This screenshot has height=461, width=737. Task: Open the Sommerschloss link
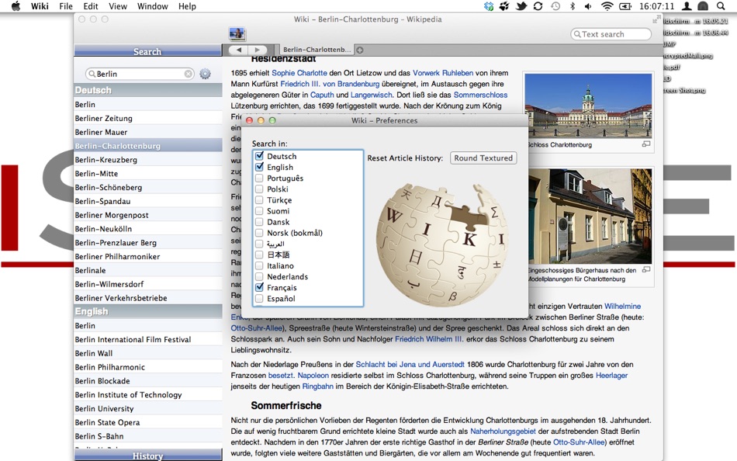click(x=480, y=95)
